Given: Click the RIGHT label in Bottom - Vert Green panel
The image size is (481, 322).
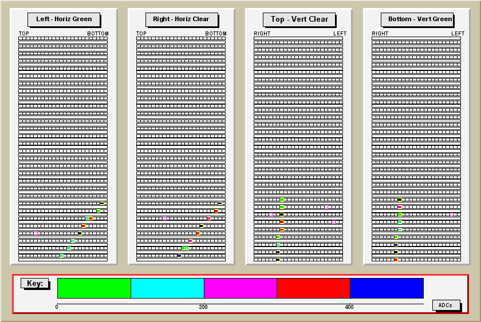Looking at the screenshot, I should point(380,33).
